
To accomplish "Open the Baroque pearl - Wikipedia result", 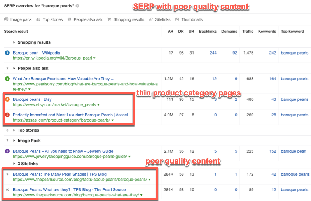I will [37, 53].
